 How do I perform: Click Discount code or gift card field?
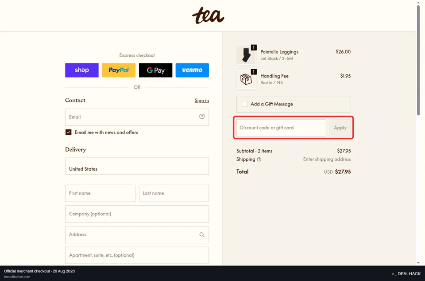click(x=282, y=128)
